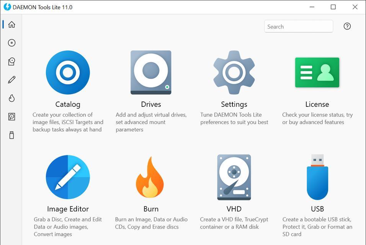Select the pencil Image Editor sidebar icon

pyautogui.click(x=11, y=80)
